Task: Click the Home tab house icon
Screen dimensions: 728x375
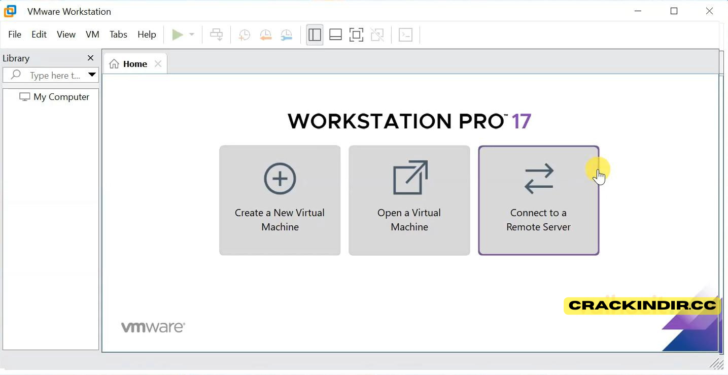Action: [x=114, y=64]
